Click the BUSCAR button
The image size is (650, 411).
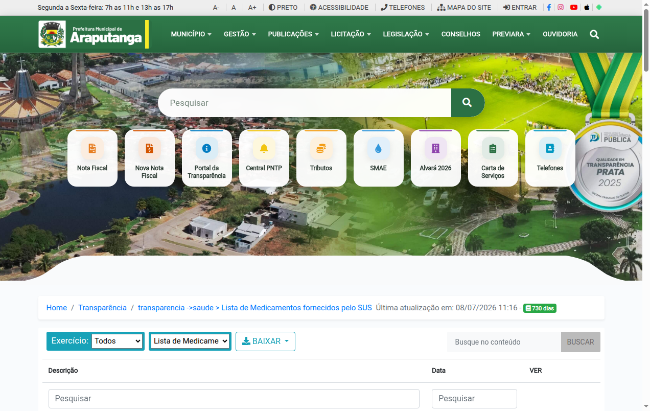coord(581,342)
